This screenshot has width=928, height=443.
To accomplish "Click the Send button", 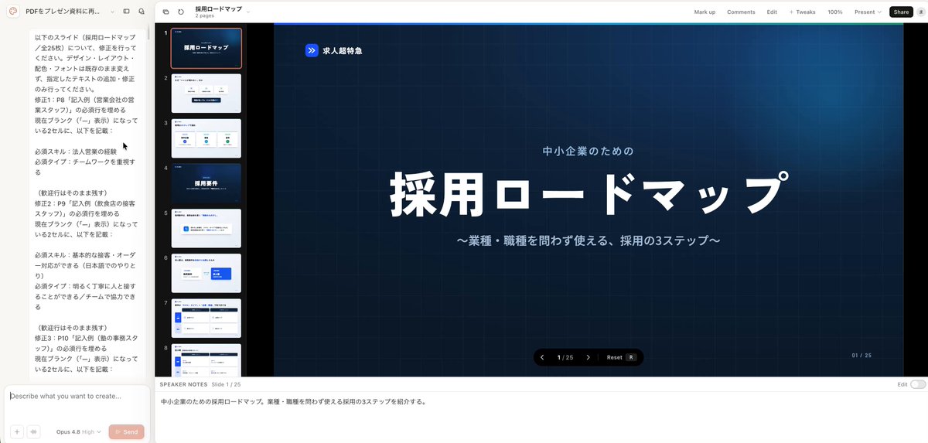I will [x=126, y=431].
